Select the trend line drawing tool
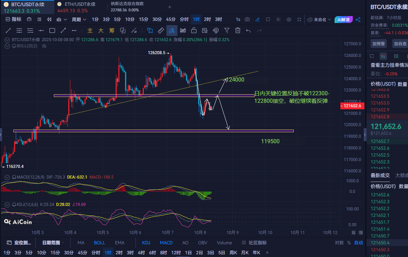Screen dimensions: 408x257 (x=8, y=30)
